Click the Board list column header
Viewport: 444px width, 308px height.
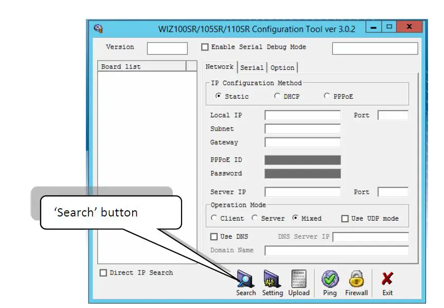click(x=142, y=66)
